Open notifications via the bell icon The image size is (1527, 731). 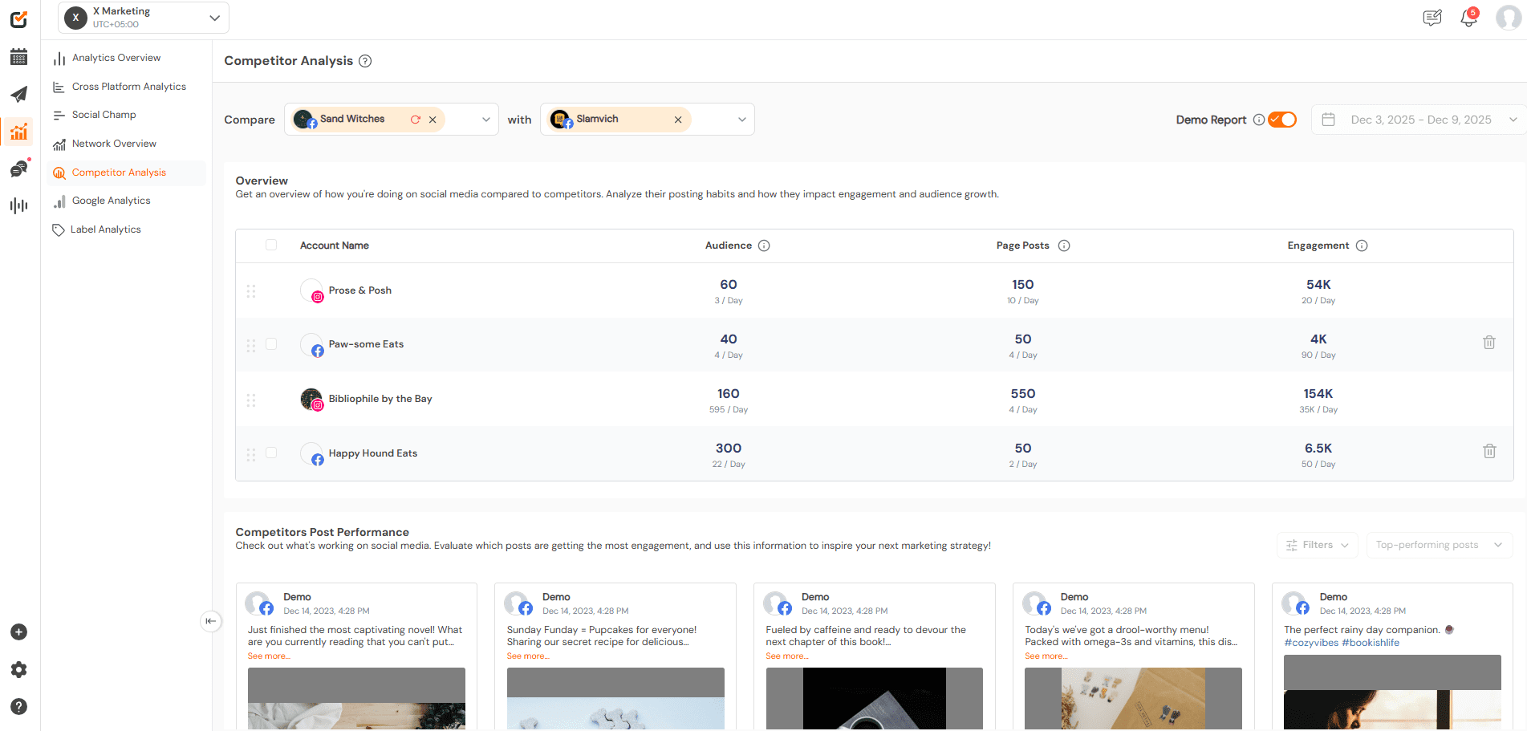point(1468,17)
